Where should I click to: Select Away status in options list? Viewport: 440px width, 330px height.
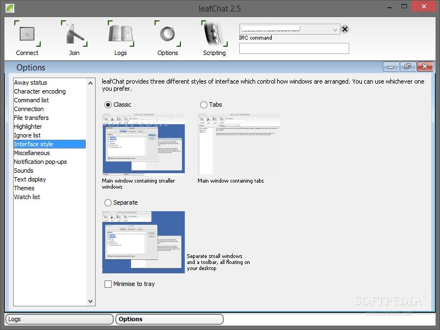(x=50, y=82)
